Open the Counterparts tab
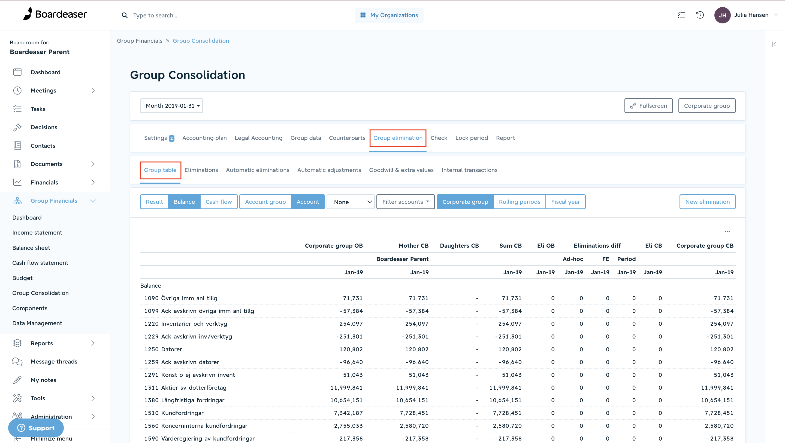The width and height of the screenshot is (785, 443). click(x=347, y=138)
